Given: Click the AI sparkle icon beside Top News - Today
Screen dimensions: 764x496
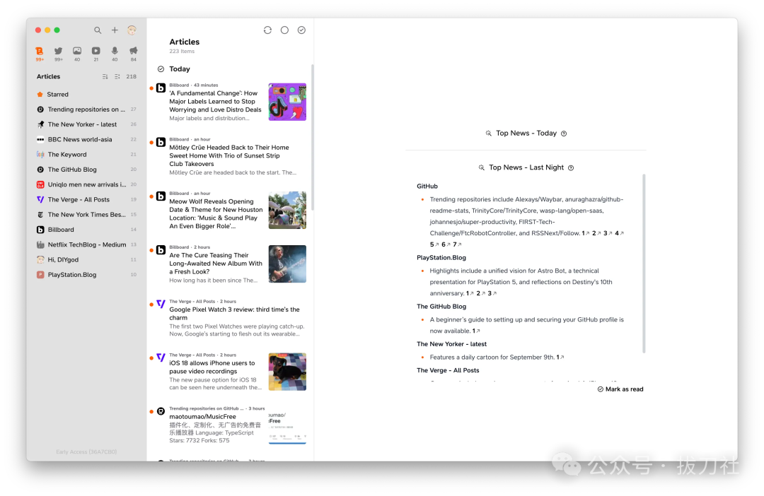Looking at the screenshot, I should point(488,134).
